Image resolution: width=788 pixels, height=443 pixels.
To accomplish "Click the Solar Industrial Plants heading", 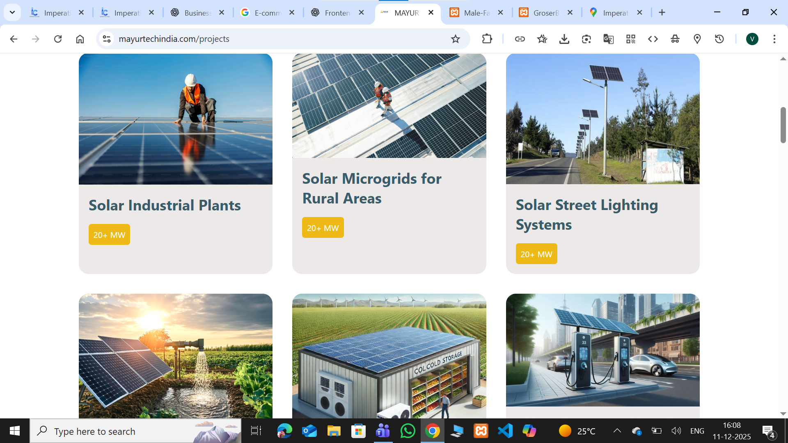I will tap(165, 205).
